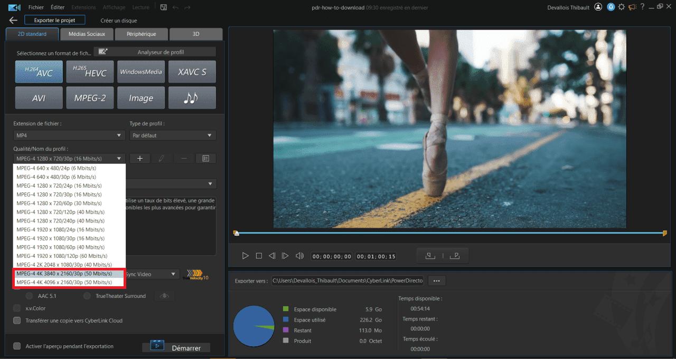Expand the Type de profil dropdown
This screenshot has width=676, height=359.
click(x=173, y=135)
